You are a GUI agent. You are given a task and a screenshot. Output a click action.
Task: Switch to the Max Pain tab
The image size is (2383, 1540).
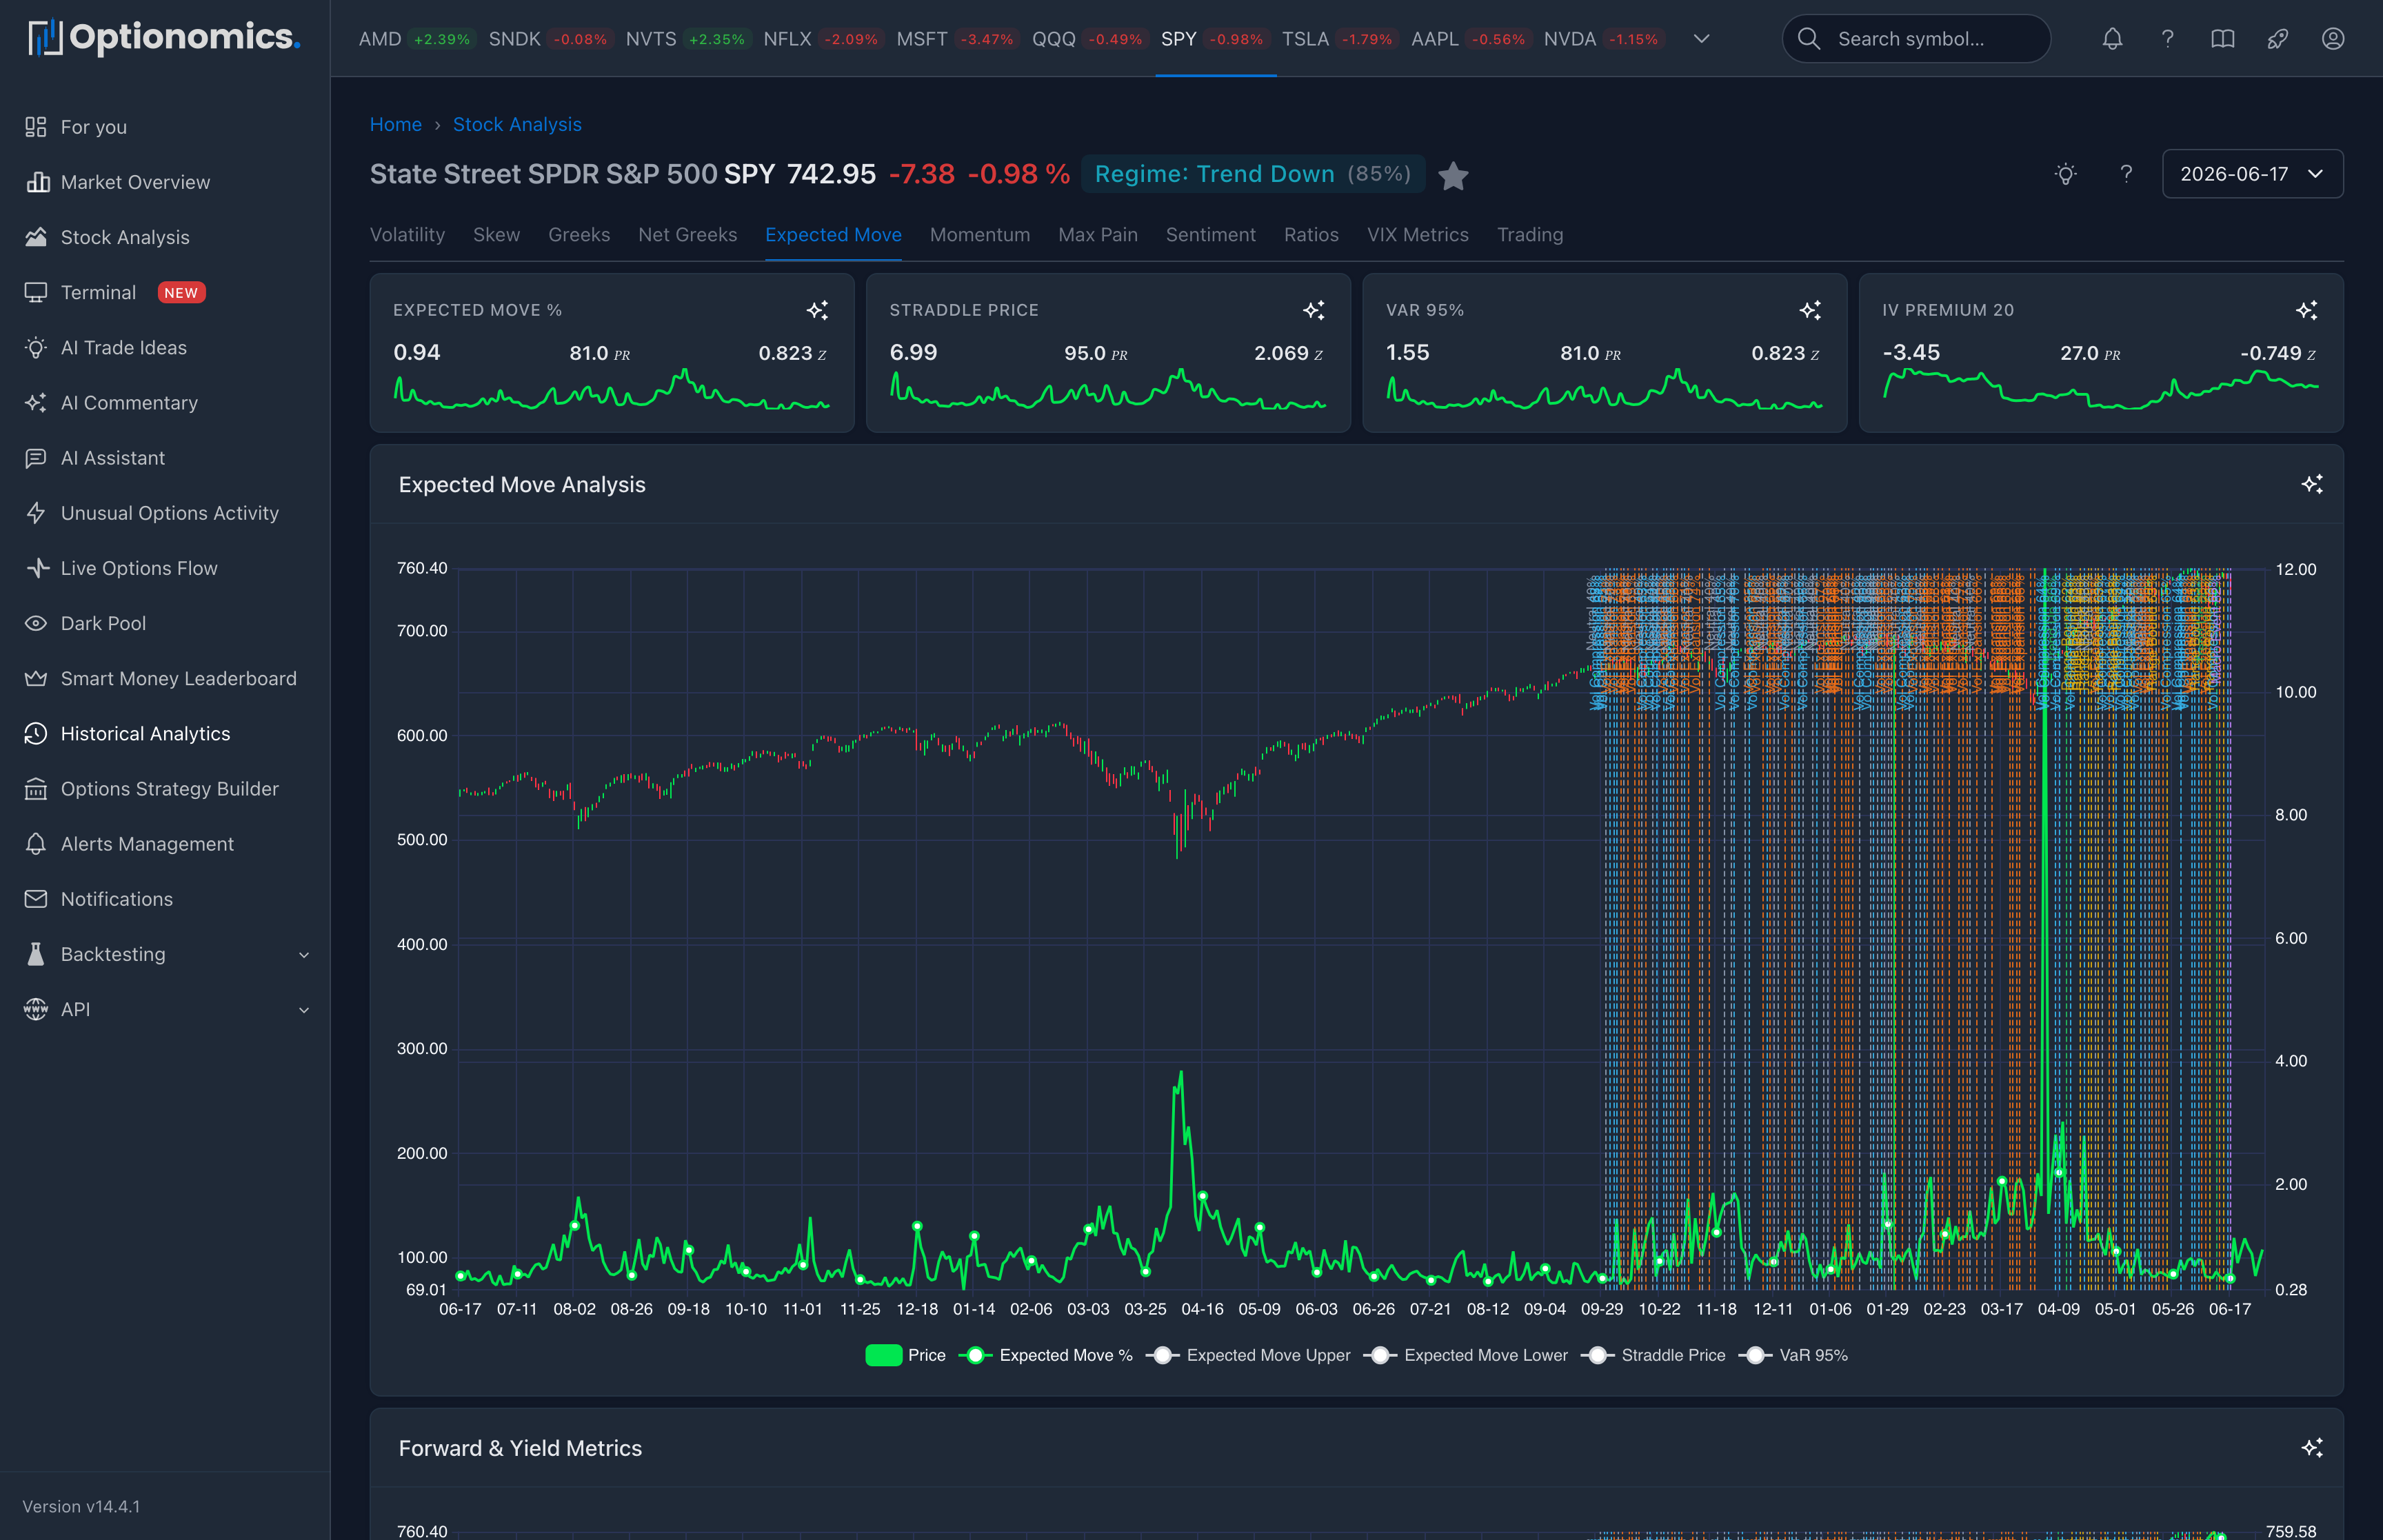point(1098,234)
